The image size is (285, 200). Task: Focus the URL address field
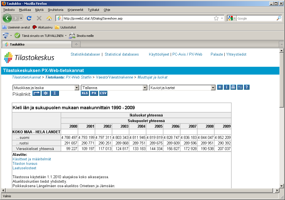138,18
